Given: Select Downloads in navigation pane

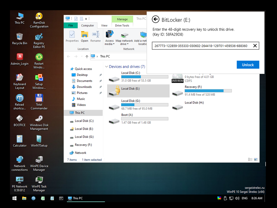Looking at the screenshot, I should (x=84, y=87).
